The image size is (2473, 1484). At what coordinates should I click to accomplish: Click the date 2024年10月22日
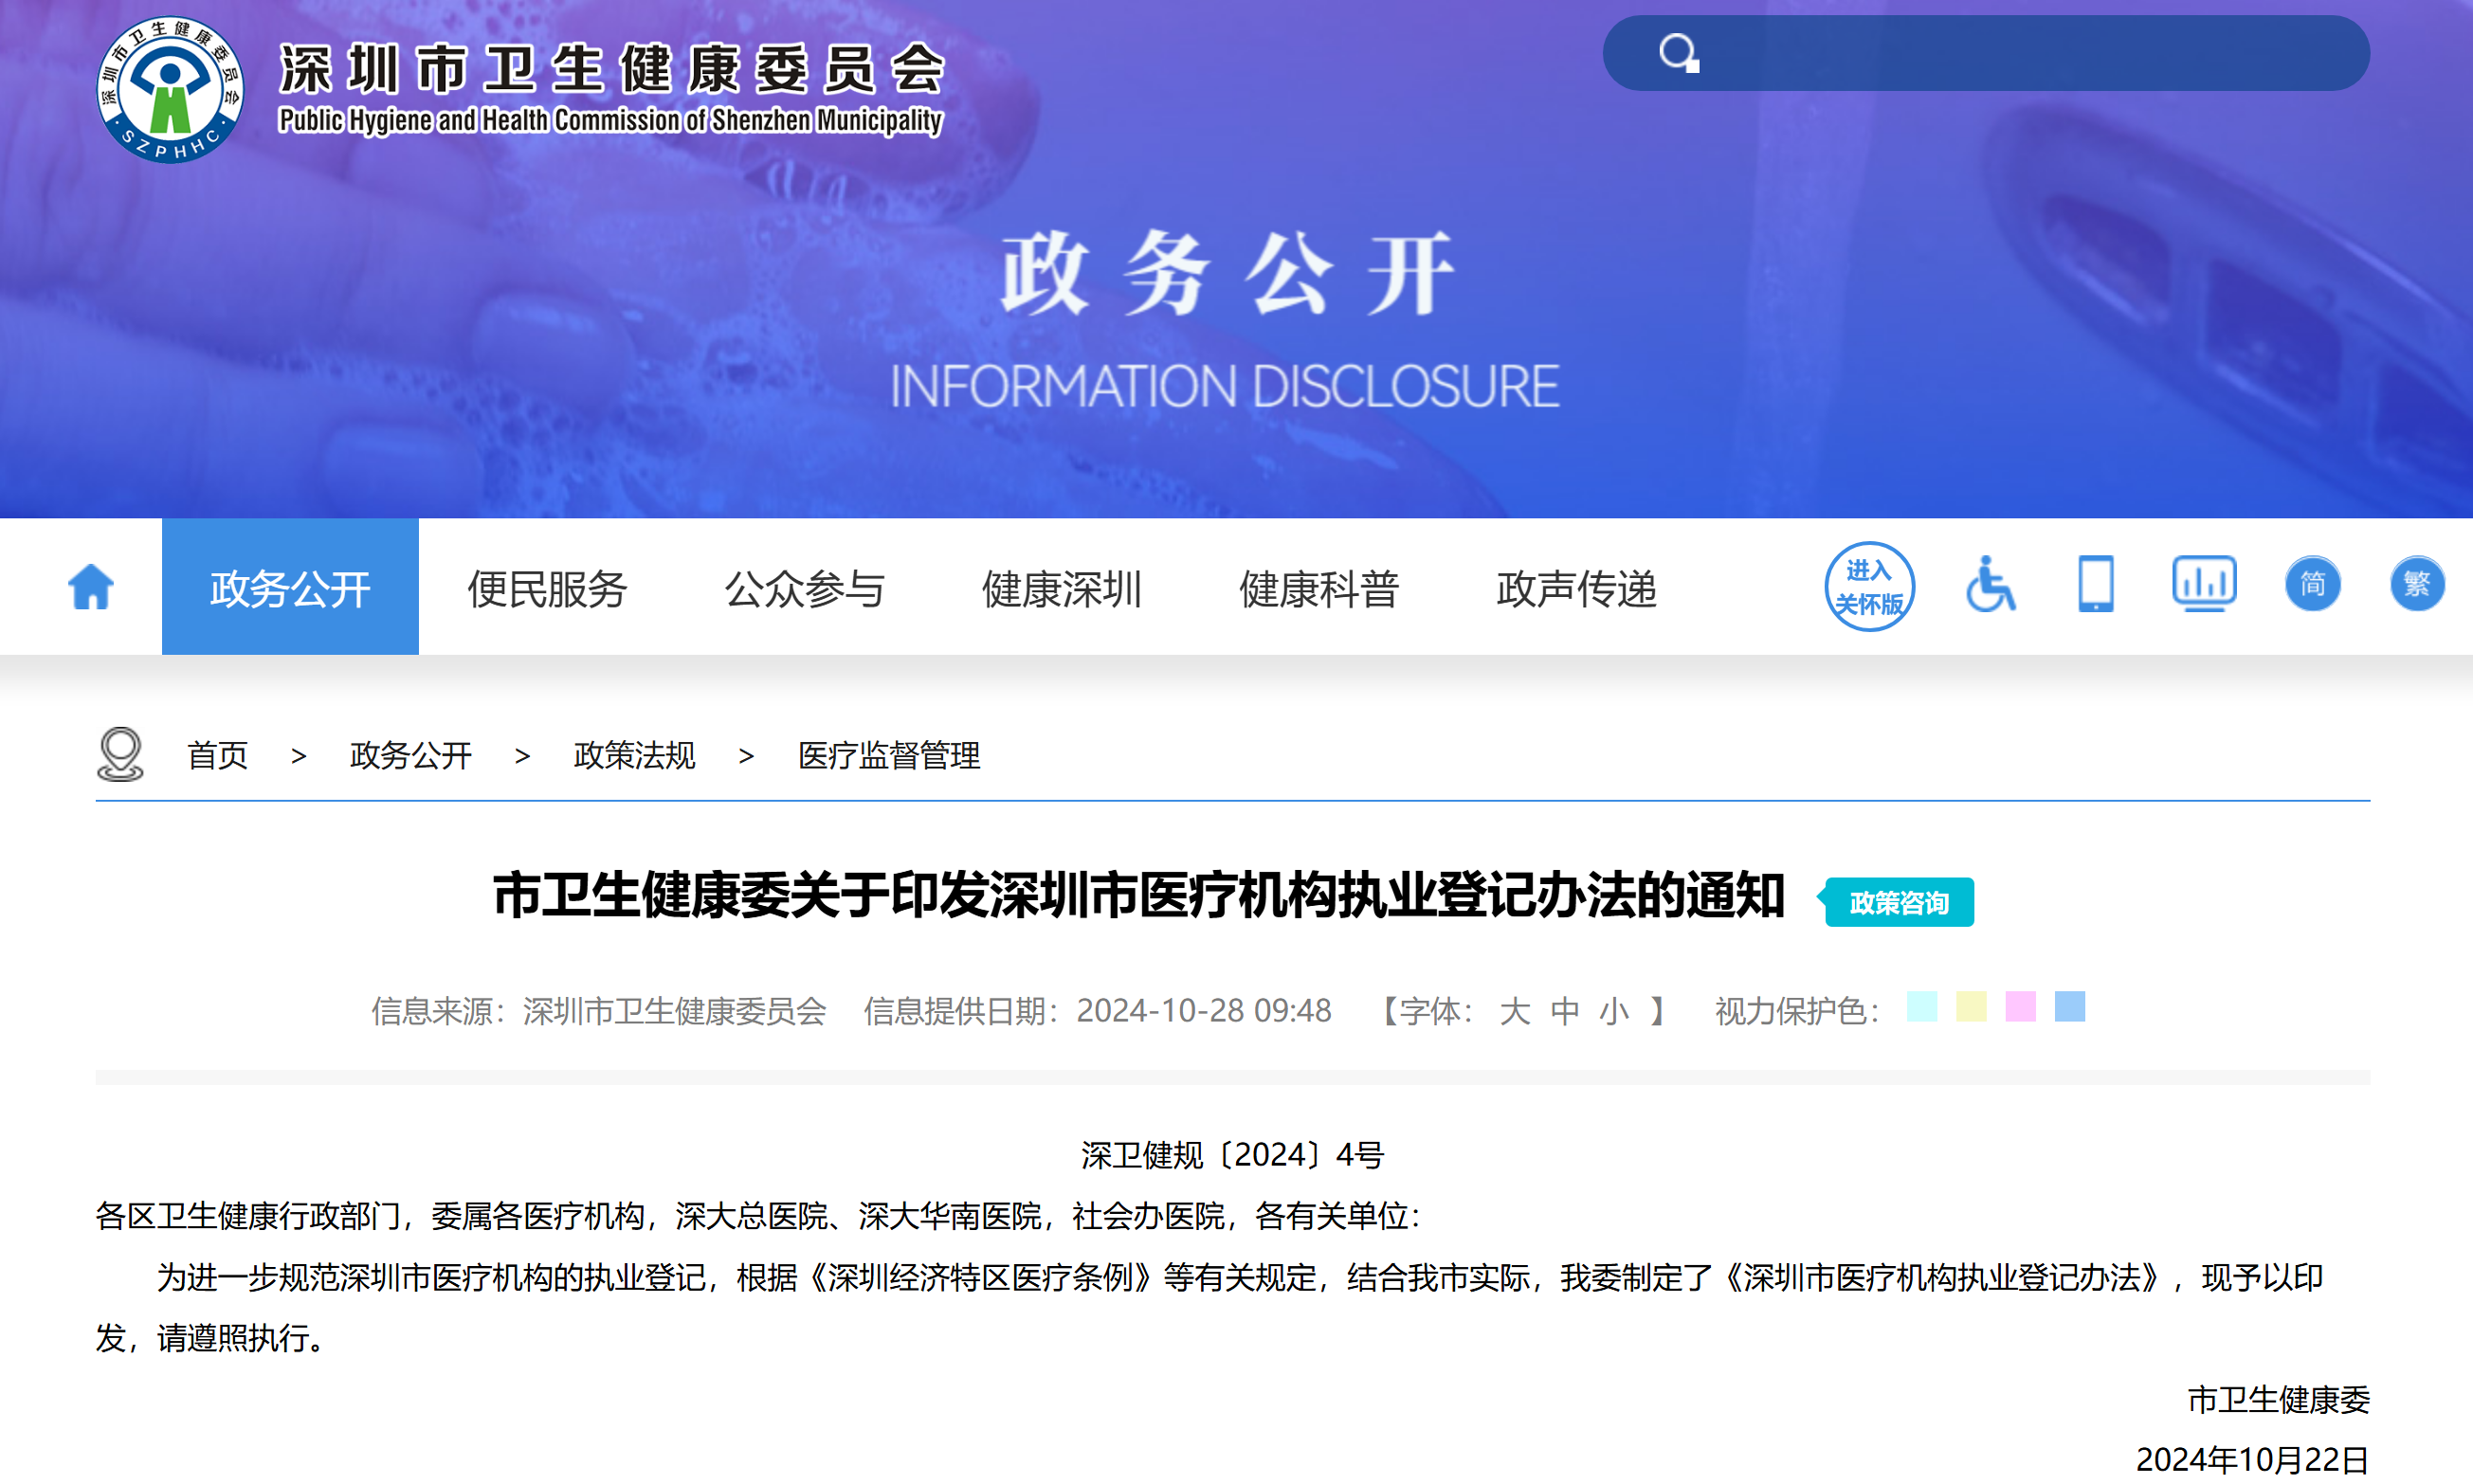(x=2252, y=1459)
